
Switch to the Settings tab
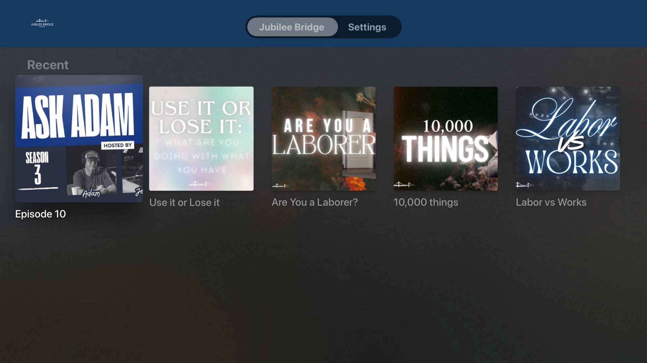pyautogui.click(x=367, y=27)
